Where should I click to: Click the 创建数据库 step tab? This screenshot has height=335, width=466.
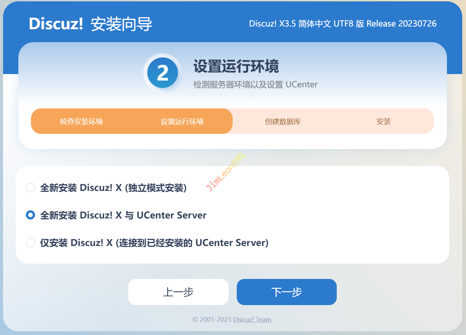283,121
